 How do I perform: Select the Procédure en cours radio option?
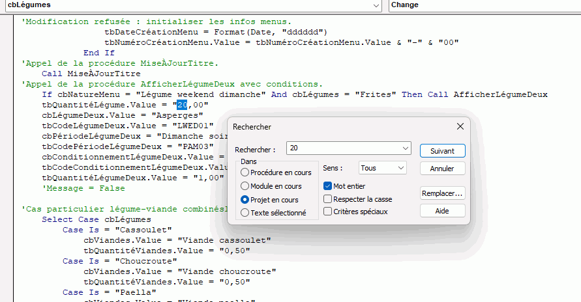coord(245,172)
